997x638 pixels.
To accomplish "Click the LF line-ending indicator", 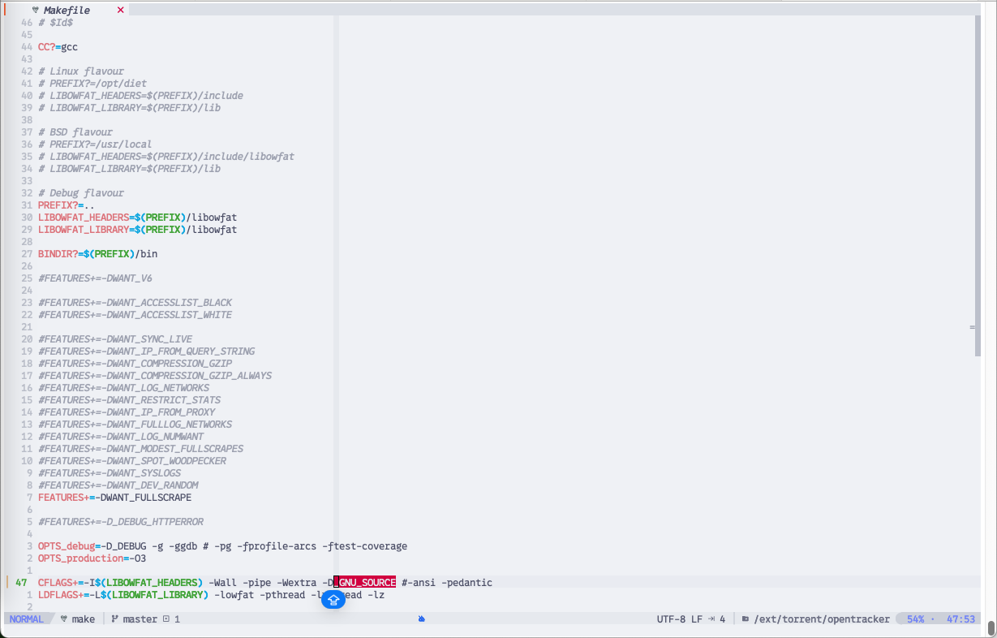I will tap(697, 619).
